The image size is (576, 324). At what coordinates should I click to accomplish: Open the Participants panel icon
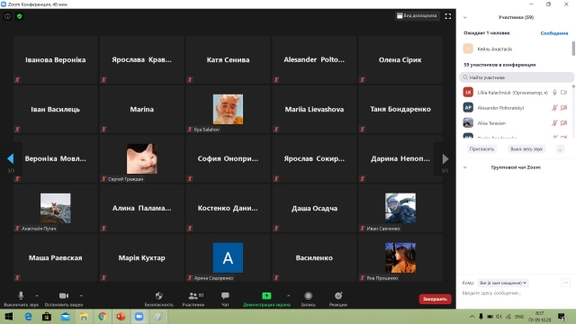(193, 296)
